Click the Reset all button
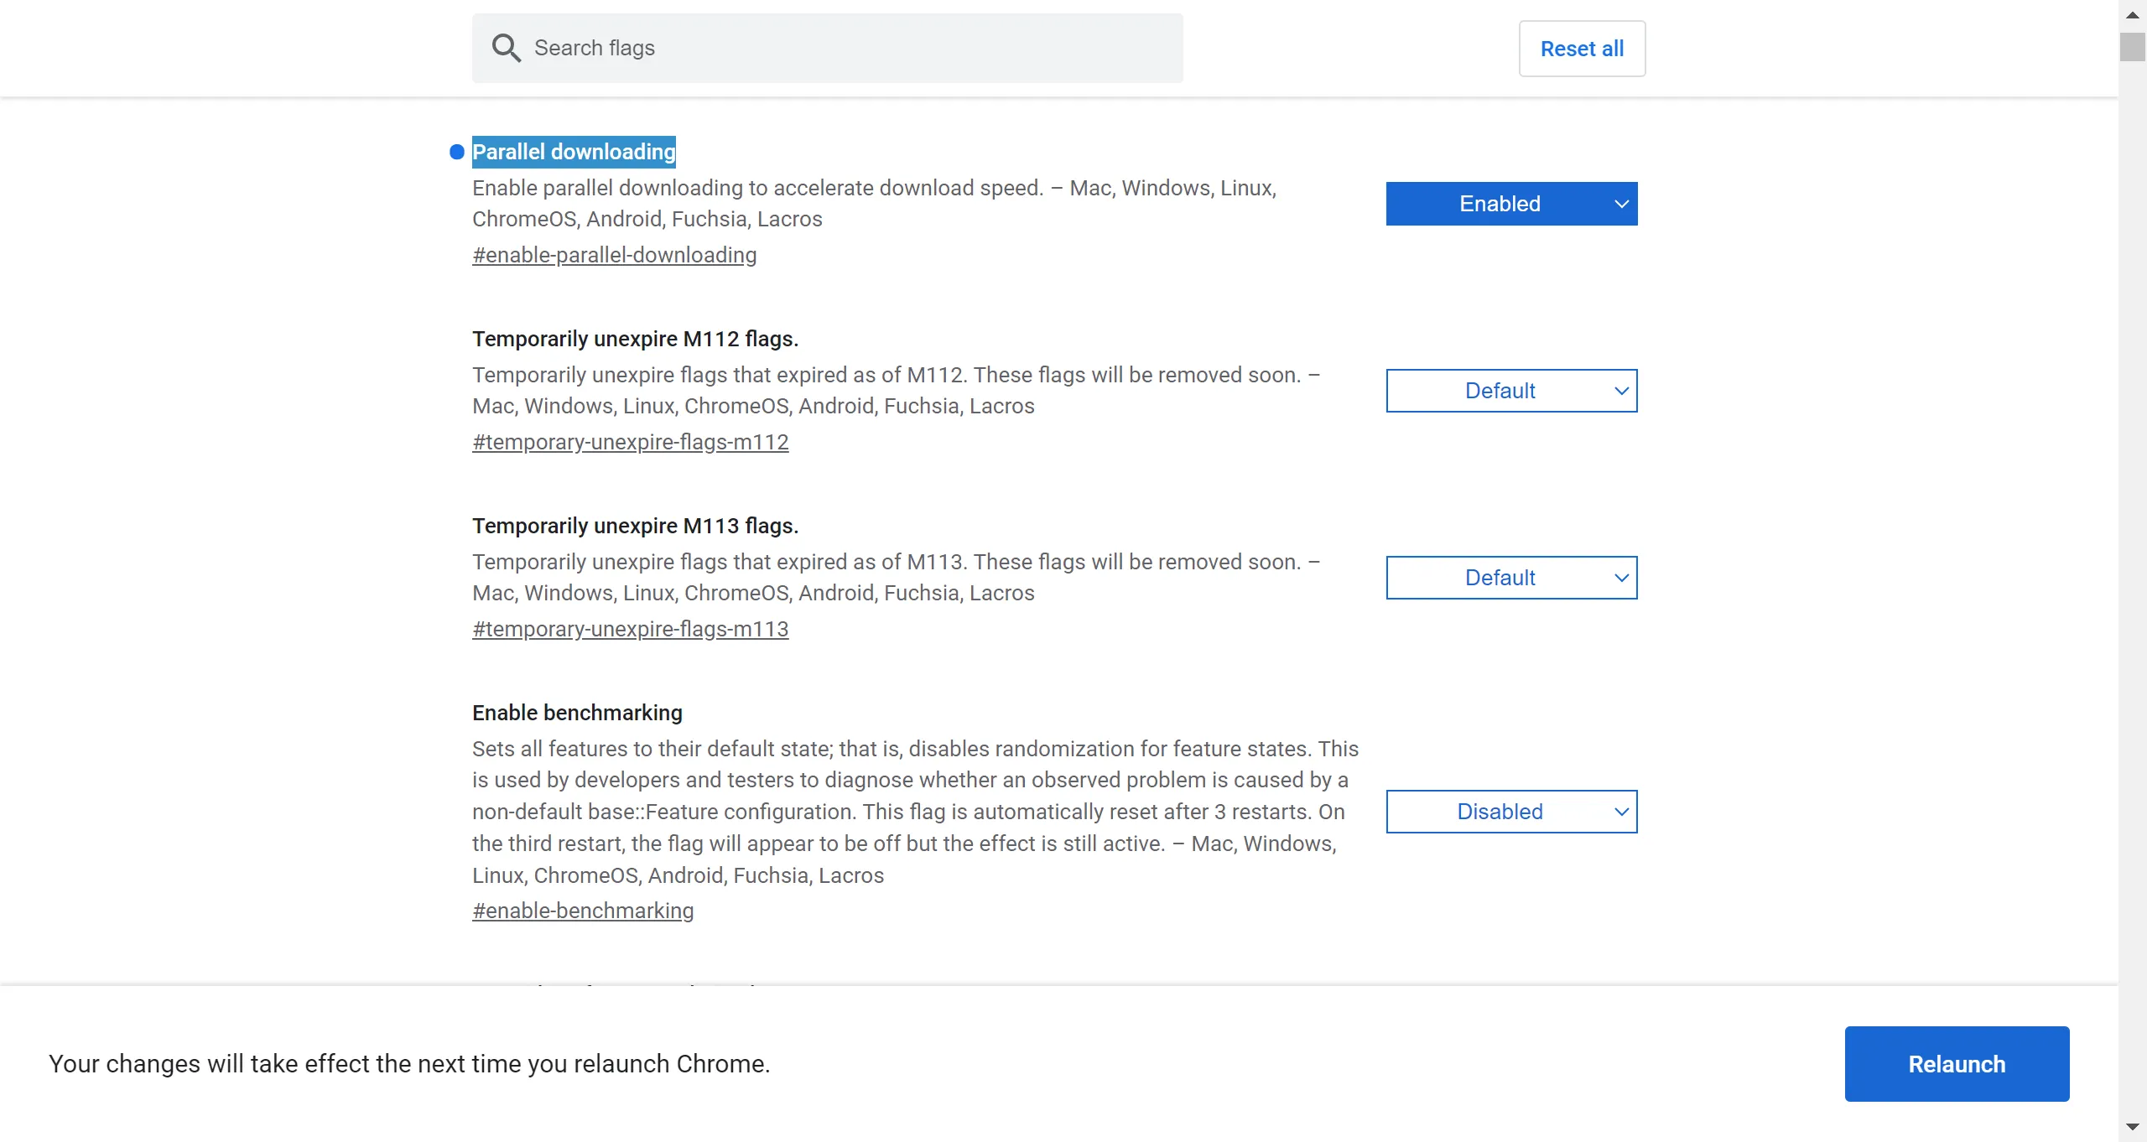 [x=1582, y=49]
